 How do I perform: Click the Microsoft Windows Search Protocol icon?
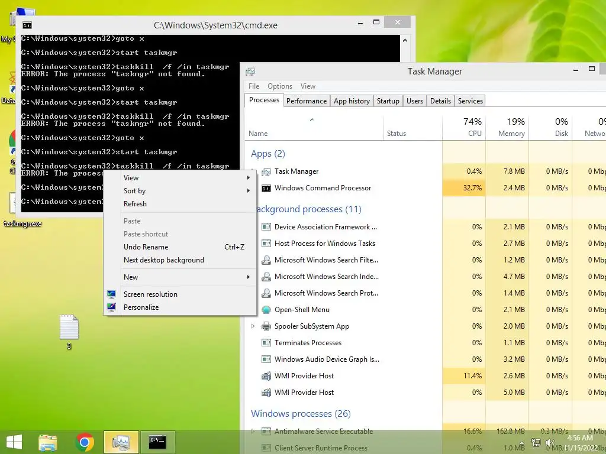tap(266, 293)
